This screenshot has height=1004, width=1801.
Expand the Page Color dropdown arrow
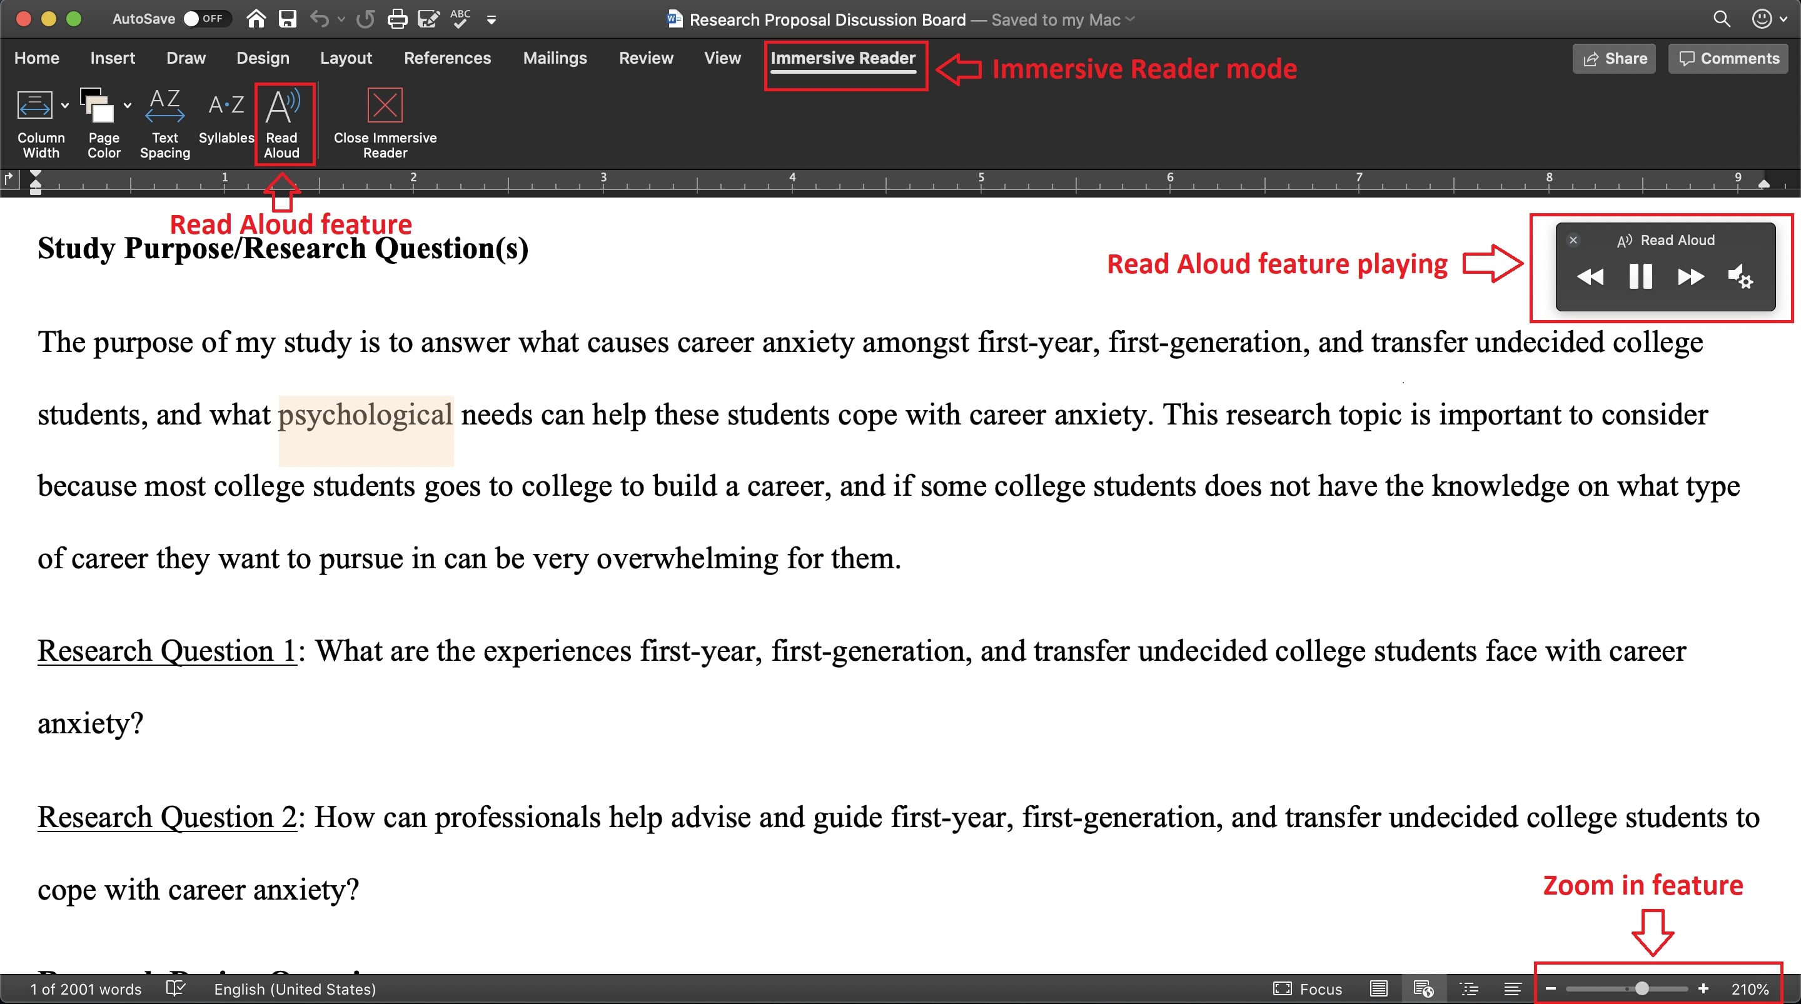click(x=127, y=106)
